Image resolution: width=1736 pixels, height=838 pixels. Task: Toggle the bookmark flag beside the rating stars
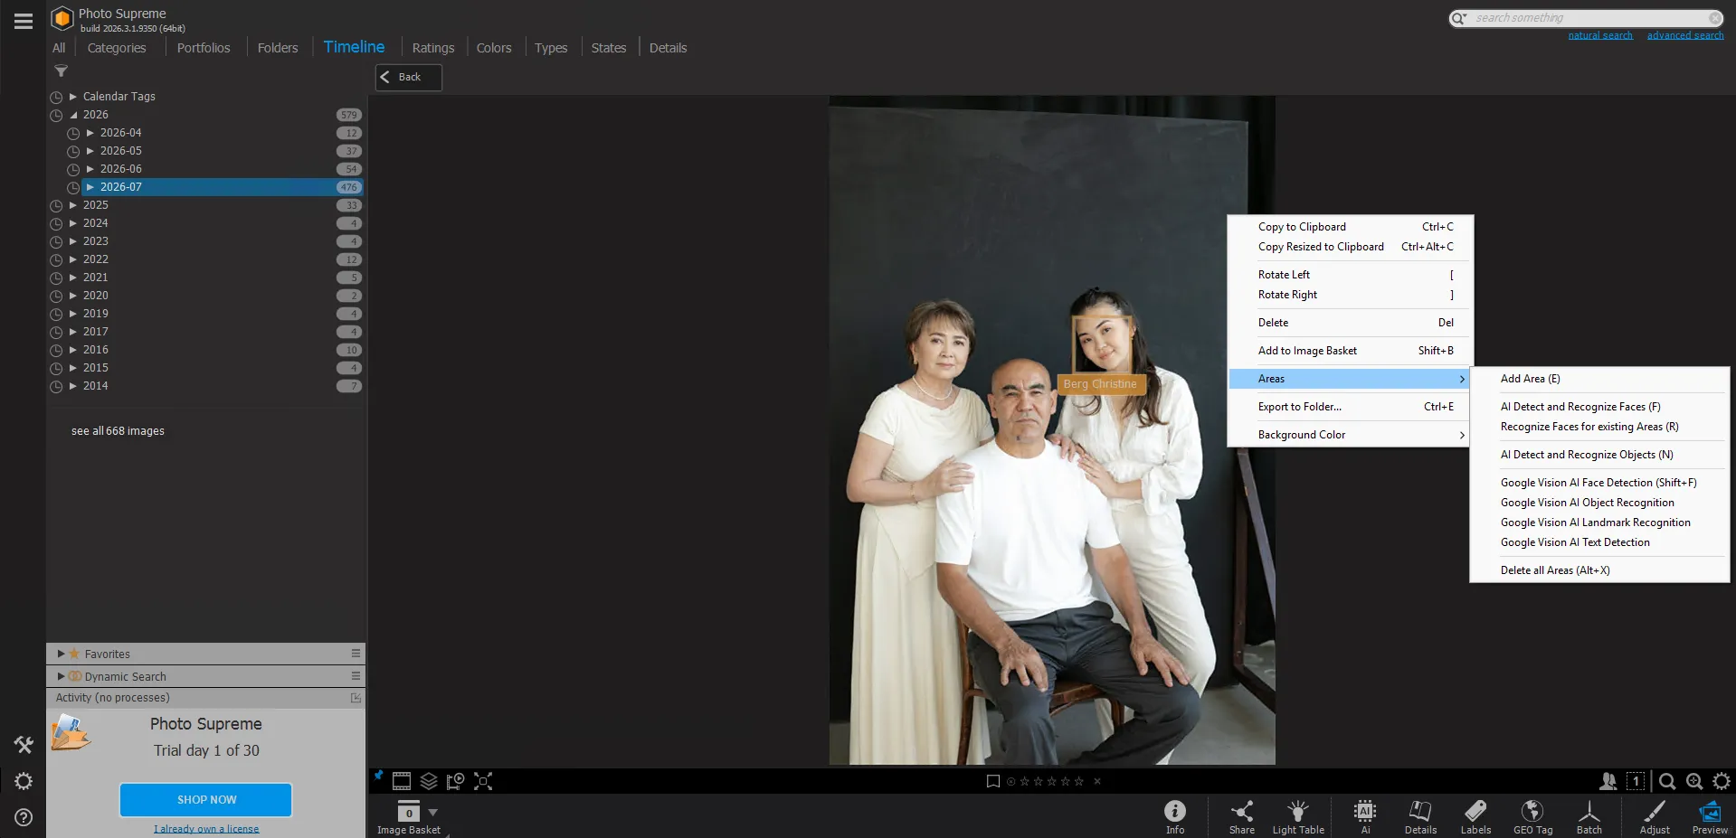tap(992, 781)
